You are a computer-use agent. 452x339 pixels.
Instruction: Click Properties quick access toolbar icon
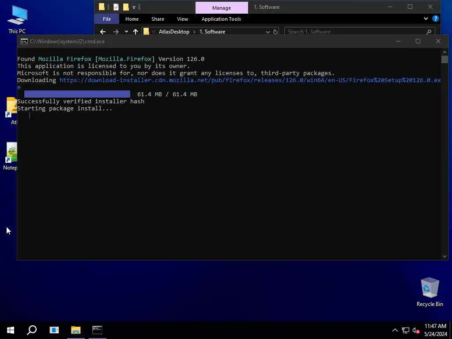coord(116,7)
